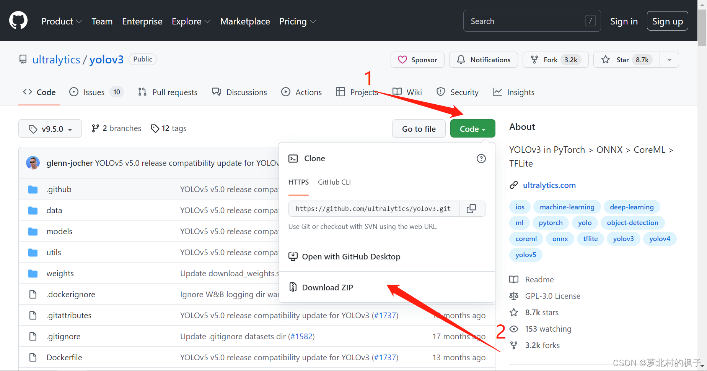Image resolution: width=707 pixels, height=371 pixels.
Task: Open the ultralytics owner link
Action: click(x=56, y=60)
